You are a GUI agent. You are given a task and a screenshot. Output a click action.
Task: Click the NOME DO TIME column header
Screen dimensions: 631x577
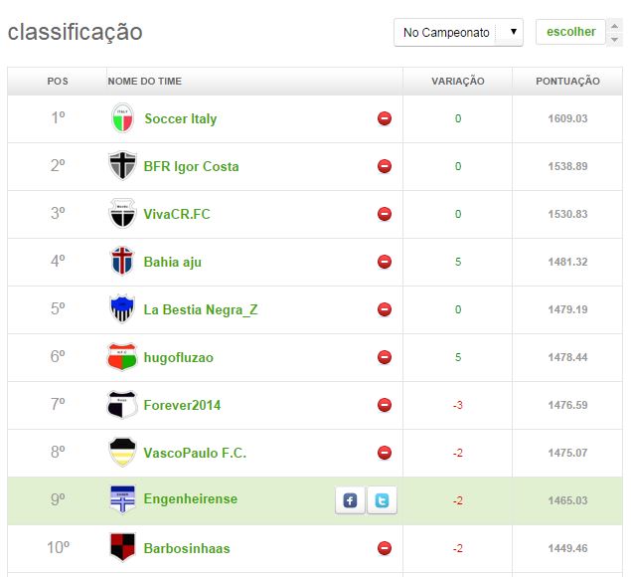point(145,82)
